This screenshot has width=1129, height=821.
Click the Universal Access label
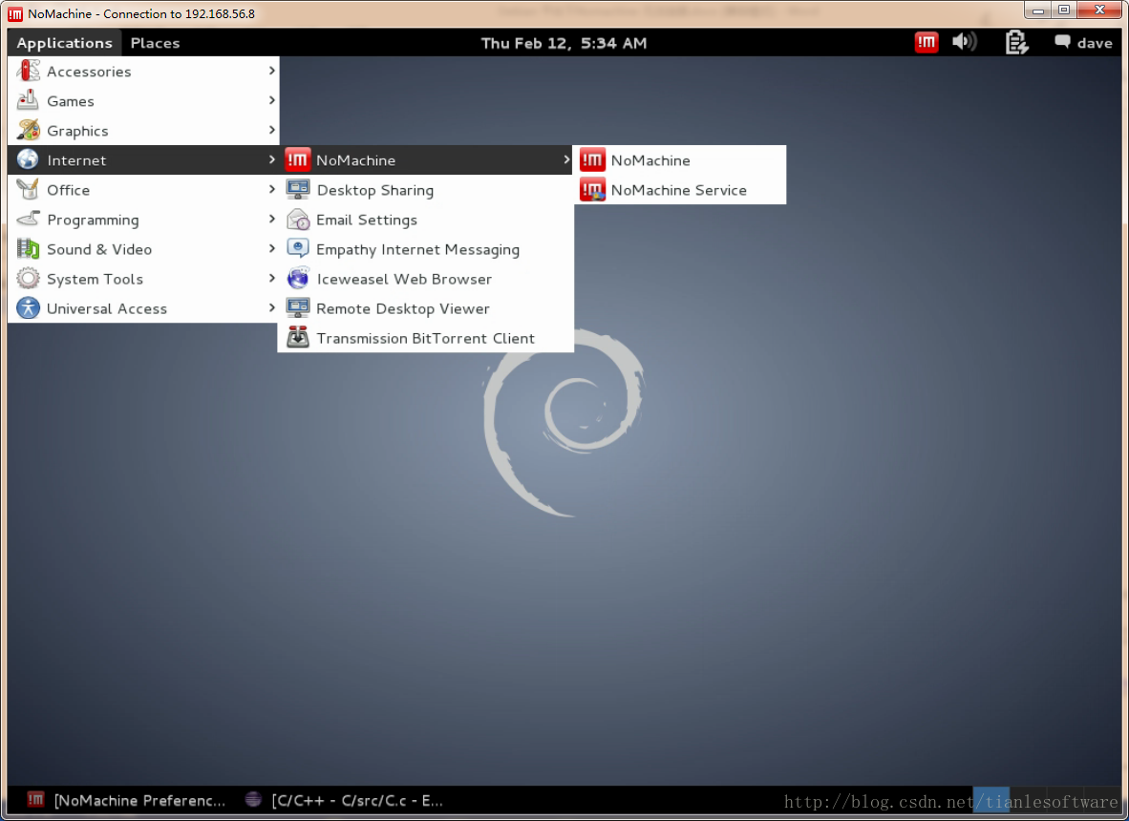[107, 308]
